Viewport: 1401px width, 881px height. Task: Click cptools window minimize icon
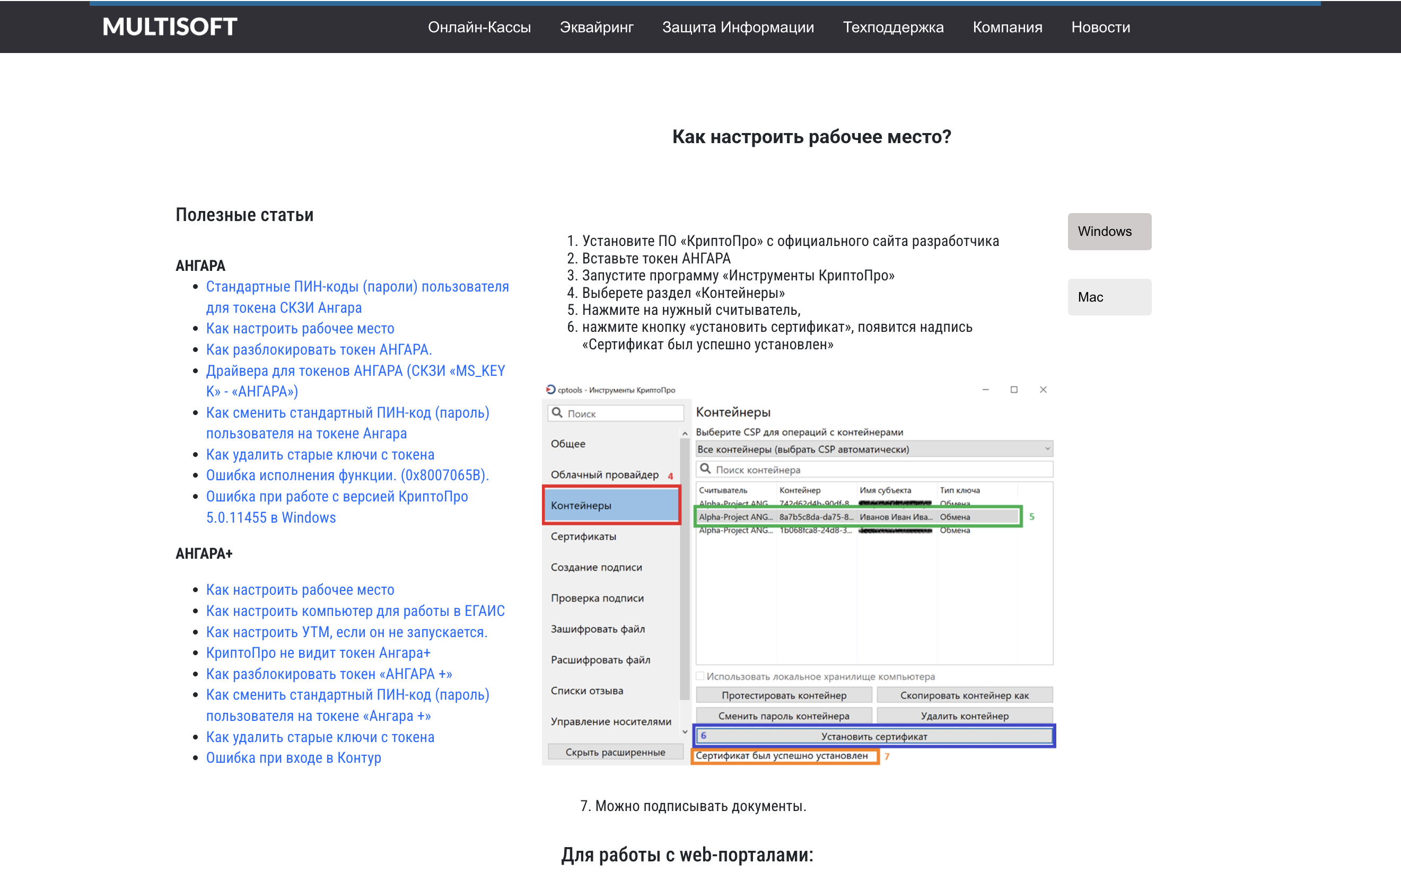(985, 390)
